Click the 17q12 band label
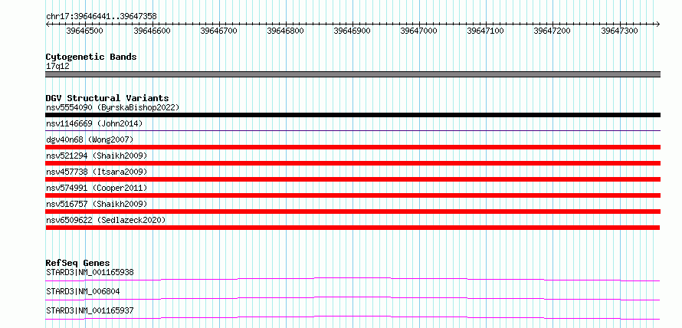The image size is (682, 328). [x=57, y=67]
